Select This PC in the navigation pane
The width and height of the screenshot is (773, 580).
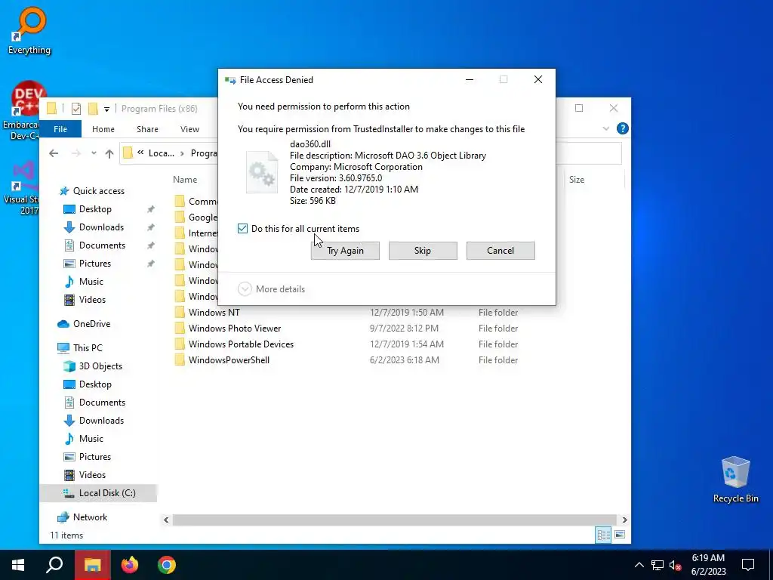88,348
